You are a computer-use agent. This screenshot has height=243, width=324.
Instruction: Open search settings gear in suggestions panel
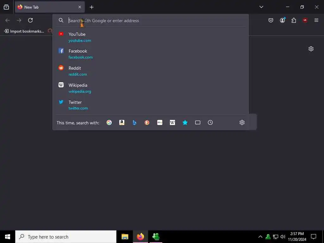pos(242,122)
